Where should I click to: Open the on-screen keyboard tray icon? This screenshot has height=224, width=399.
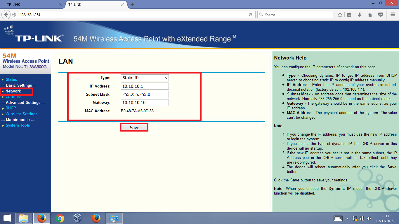click(338, 218)
